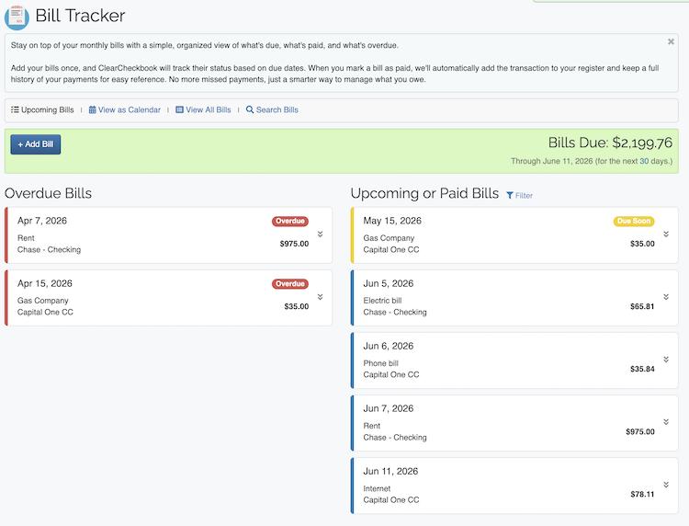Image resolution: width=689 pixels, height=526 pixels.
Task: Click the Internet bill name
Action: click(377, 488)
